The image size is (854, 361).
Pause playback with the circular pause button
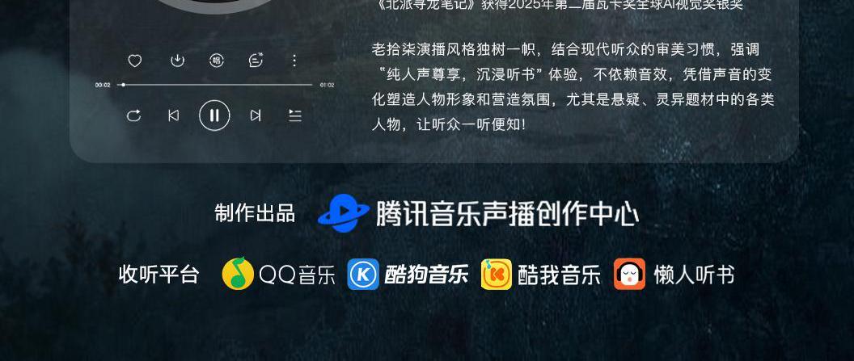(x=214, y=115)
